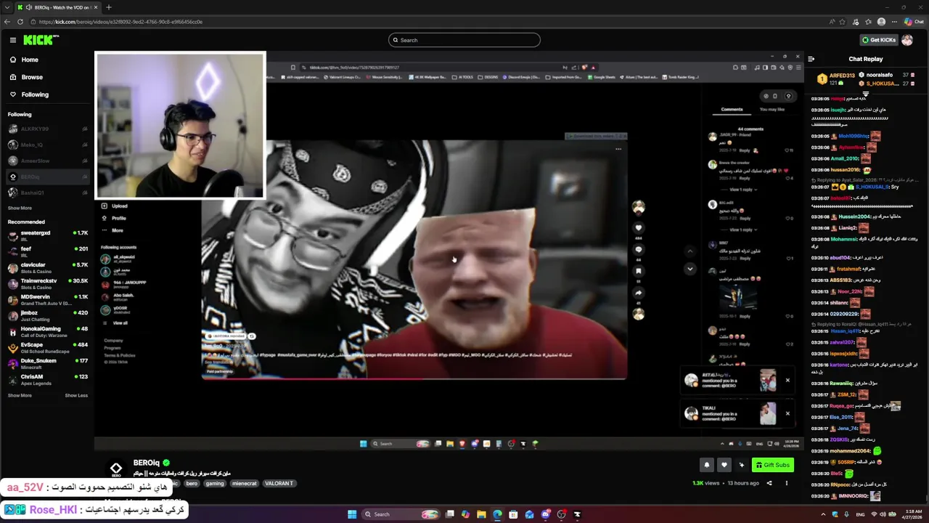Switch to the BEROiq VOD browser tab
The width and height of the screenshot is (929, 523).
pos(58,7)
